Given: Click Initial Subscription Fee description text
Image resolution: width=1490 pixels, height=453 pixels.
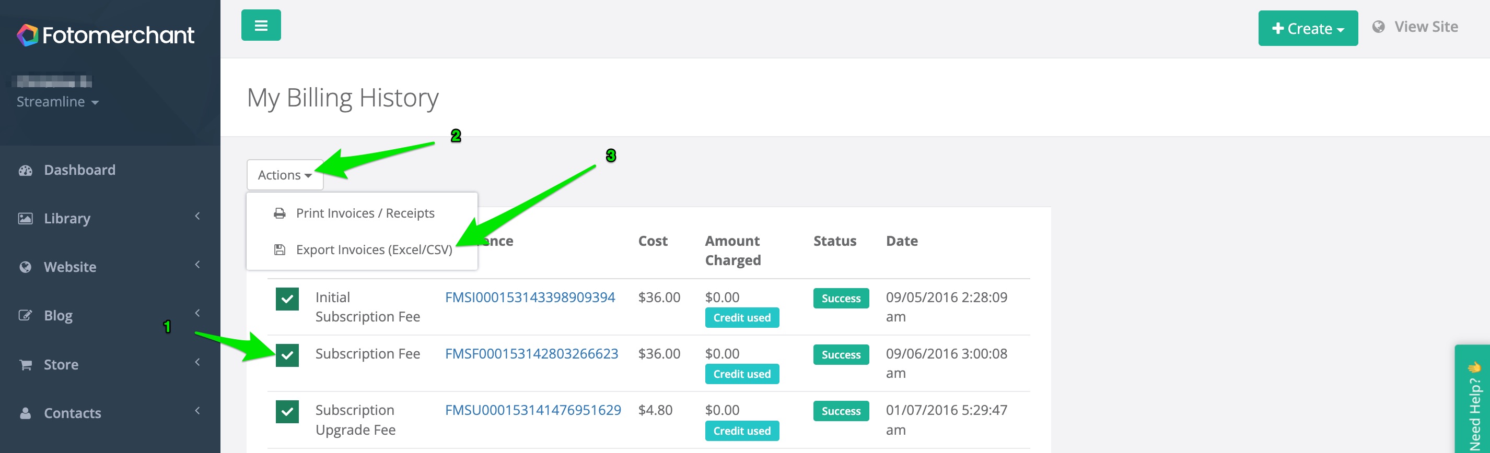Looking at the screenshot, I should pos(368,307).
